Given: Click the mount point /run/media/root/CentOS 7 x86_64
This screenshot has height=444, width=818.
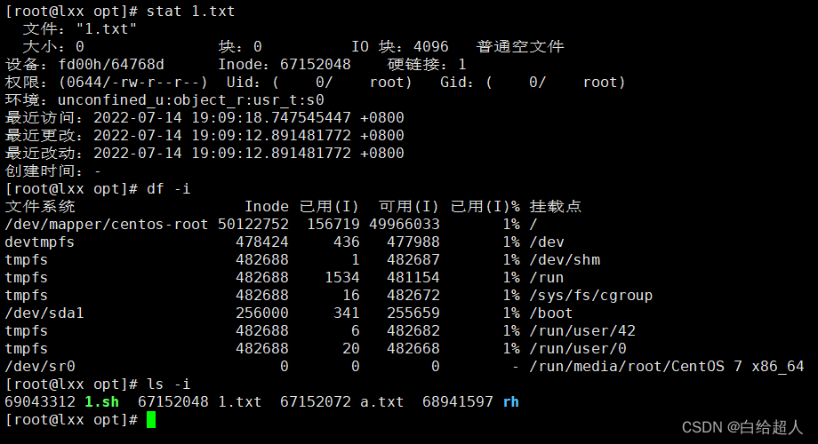Looking at the screenshot, I should (x=667, y=366).
